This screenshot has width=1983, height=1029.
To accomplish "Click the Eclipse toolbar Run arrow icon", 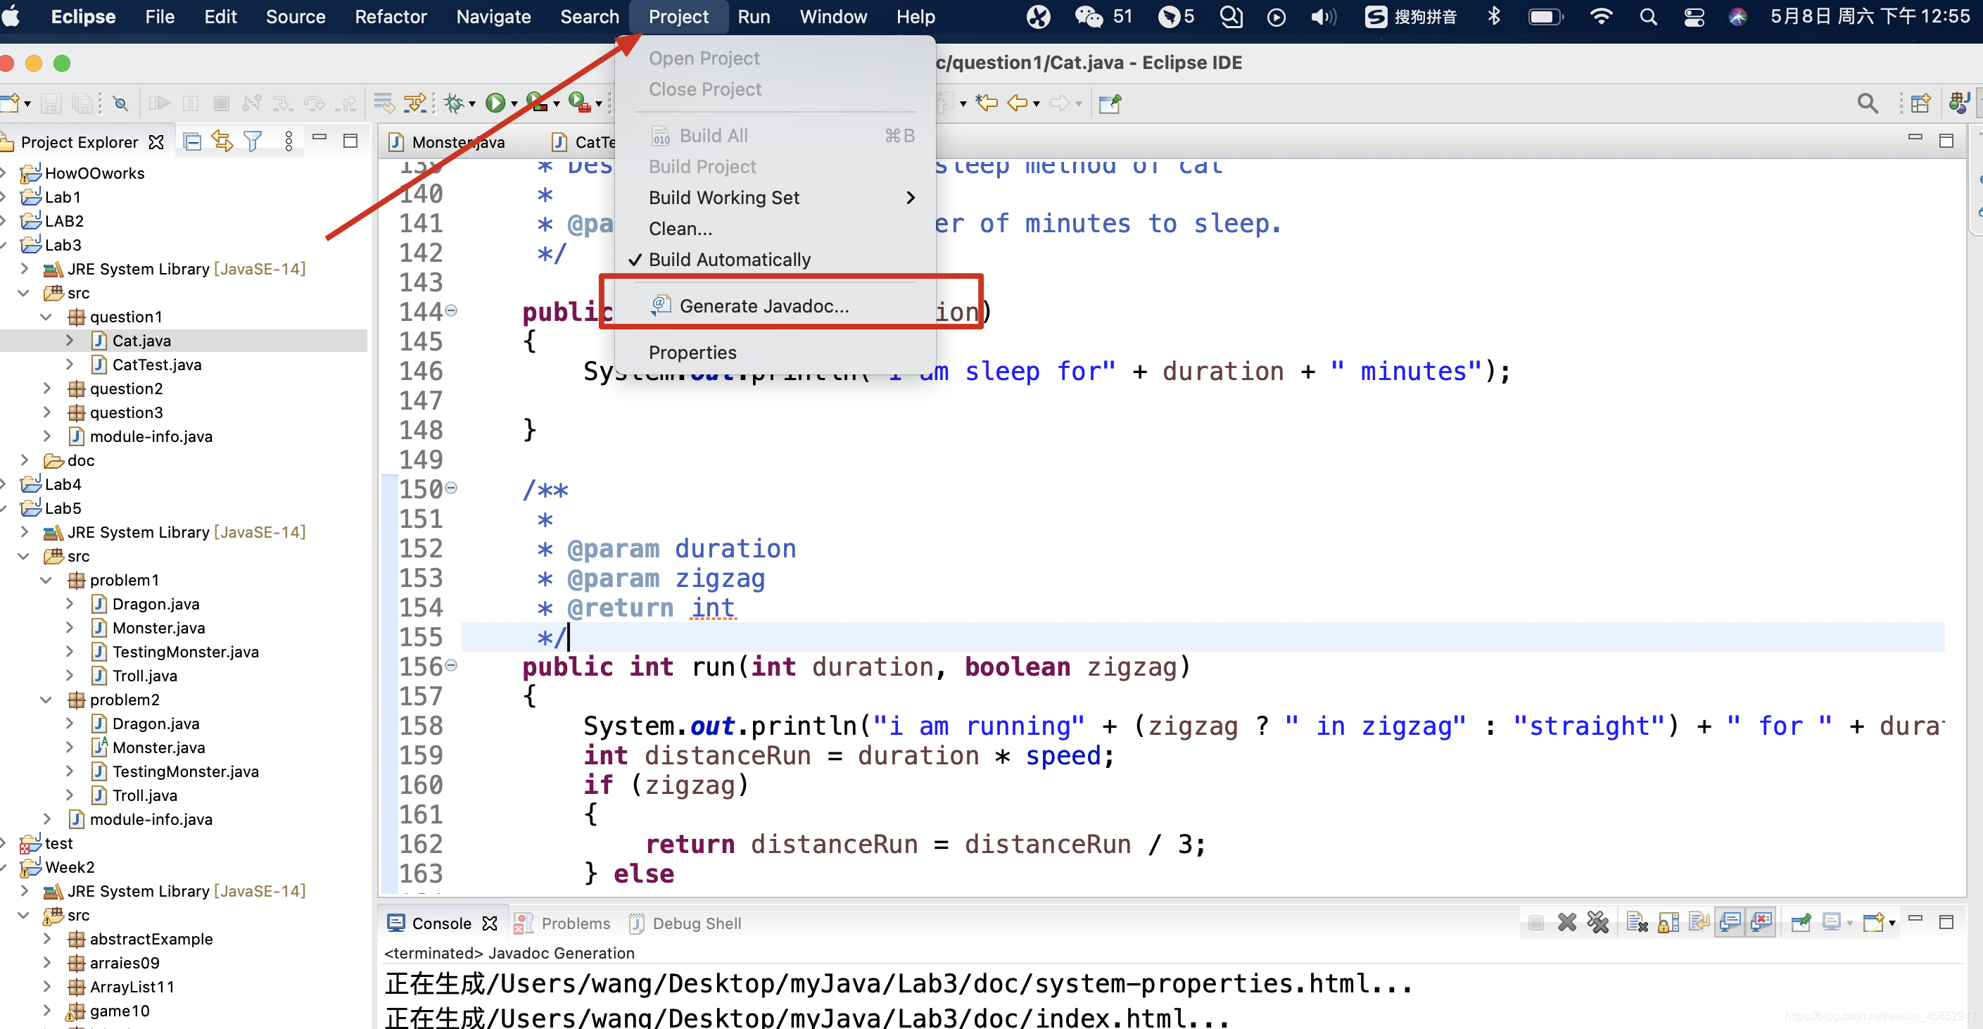I will (497, 102).
